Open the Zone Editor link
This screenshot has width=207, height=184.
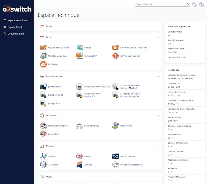pyautogui.click(x=54, y=134)
